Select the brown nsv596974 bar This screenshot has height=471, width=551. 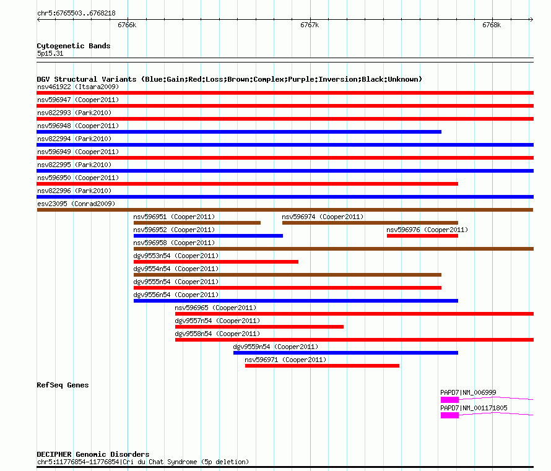point(370,223)
